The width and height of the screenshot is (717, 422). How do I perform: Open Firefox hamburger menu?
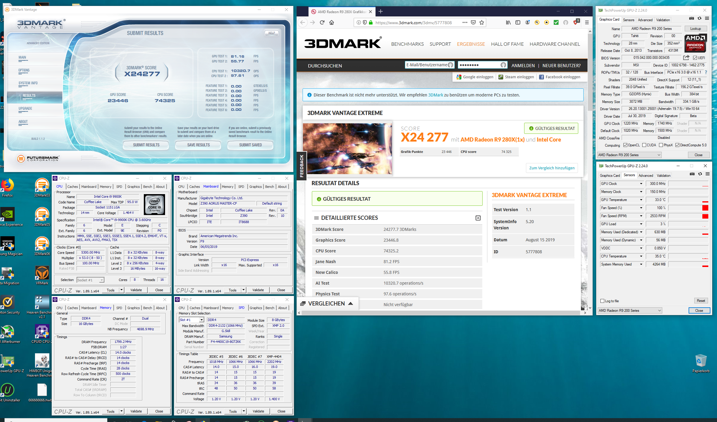tap(587, 22)
